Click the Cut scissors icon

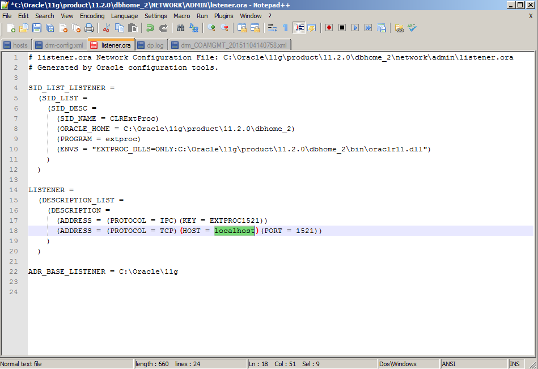click(106, 28)
